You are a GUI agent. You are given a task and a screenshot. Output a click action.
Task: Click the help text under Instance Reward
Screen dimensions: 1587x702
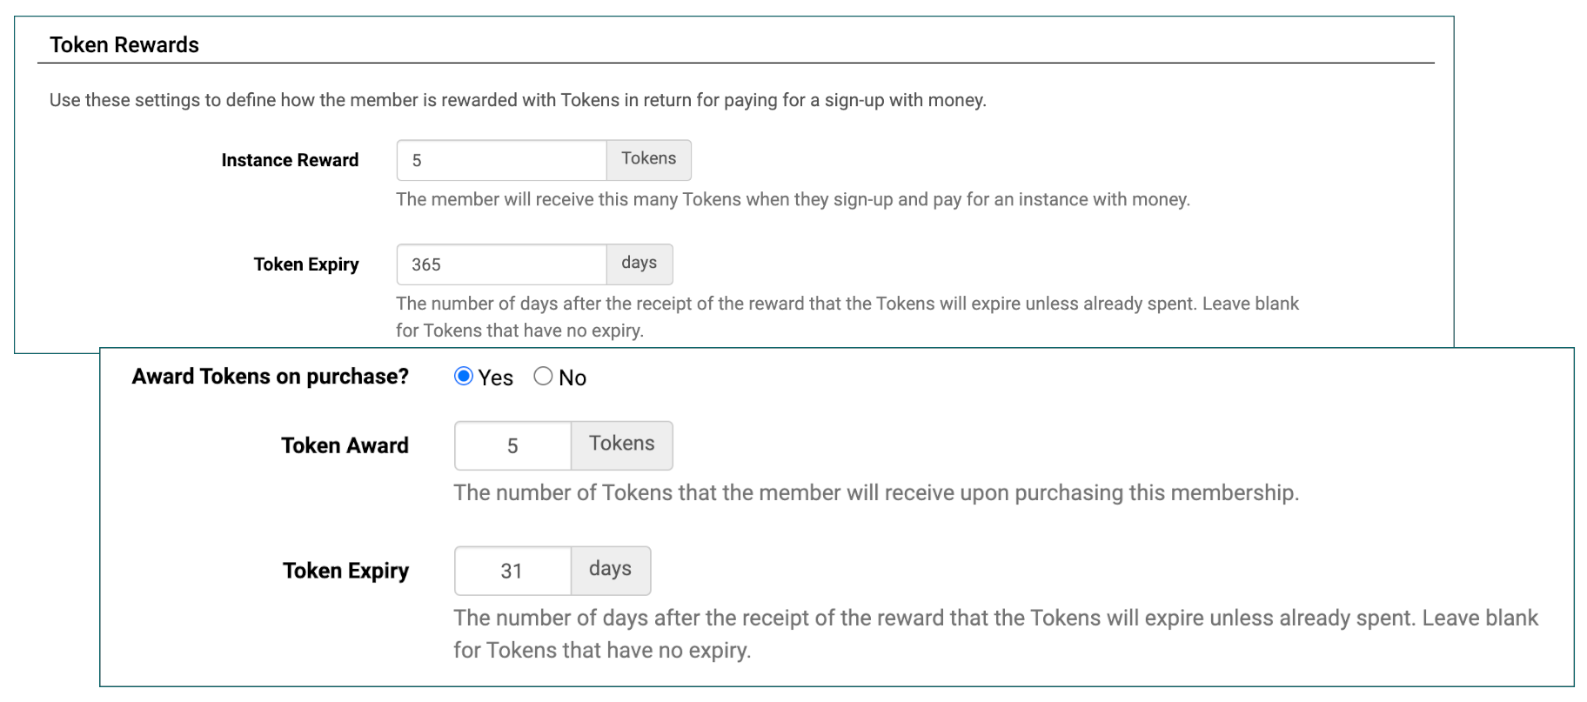793,200
